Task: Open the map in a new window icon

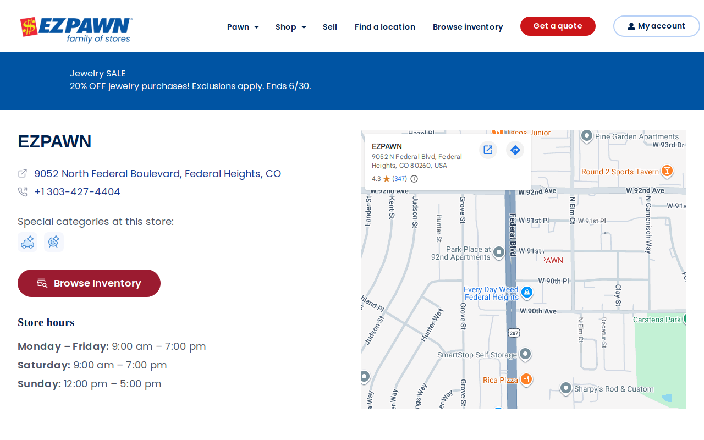Action: click(488, 150)
